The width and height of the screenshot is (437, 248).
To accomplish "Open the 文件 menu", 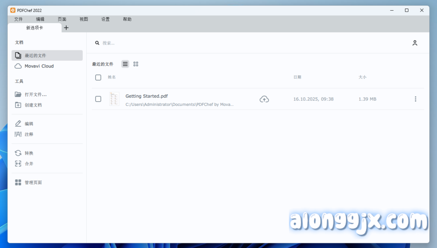I will click(18, 19).
